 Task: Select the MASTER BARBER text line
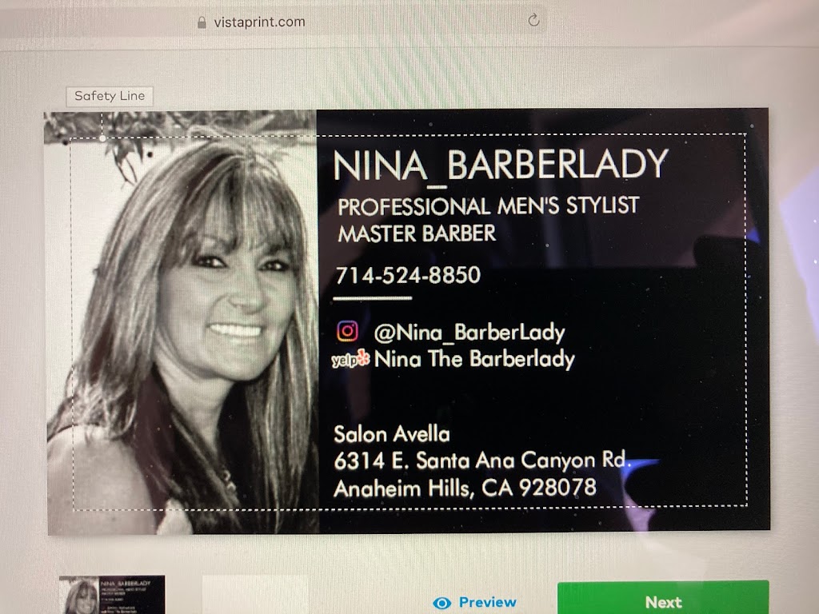417,233
